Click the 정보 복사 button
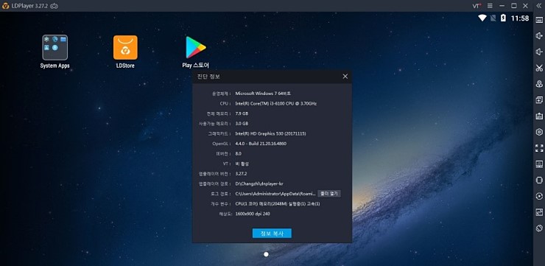Screen dimensions: 545x266 pos(272,234)
